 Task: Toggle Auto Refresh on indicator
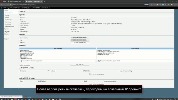[49, 8]
